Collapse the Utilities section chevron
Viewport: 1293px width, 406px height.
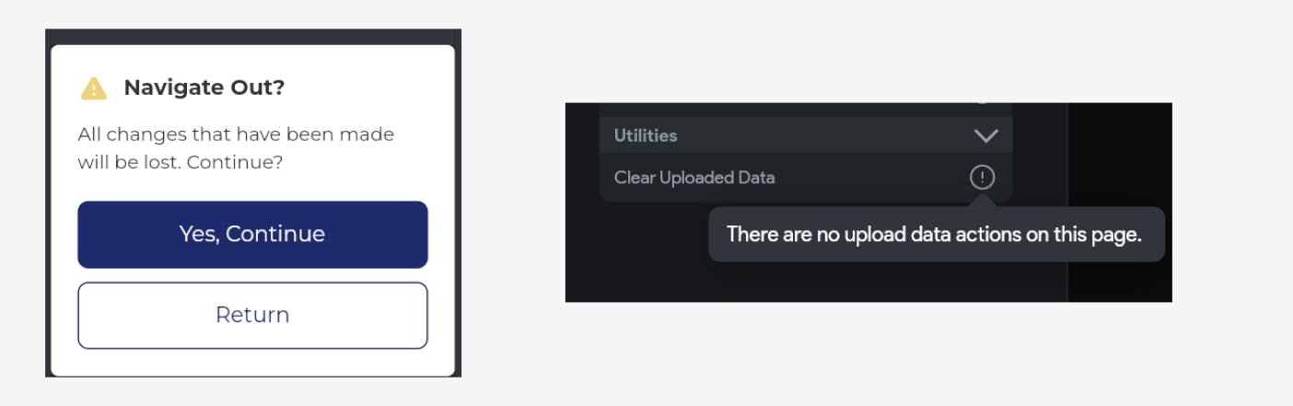point(985,136)
